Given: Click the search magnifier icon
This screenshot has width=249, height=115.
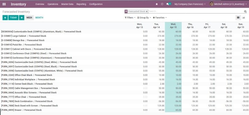Looking at the screenshot, I should 245,11.
